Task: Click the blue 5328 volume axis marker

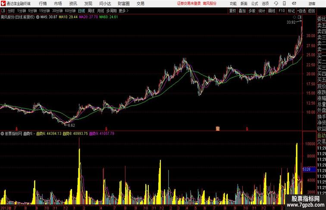Action: click(309, 169)
